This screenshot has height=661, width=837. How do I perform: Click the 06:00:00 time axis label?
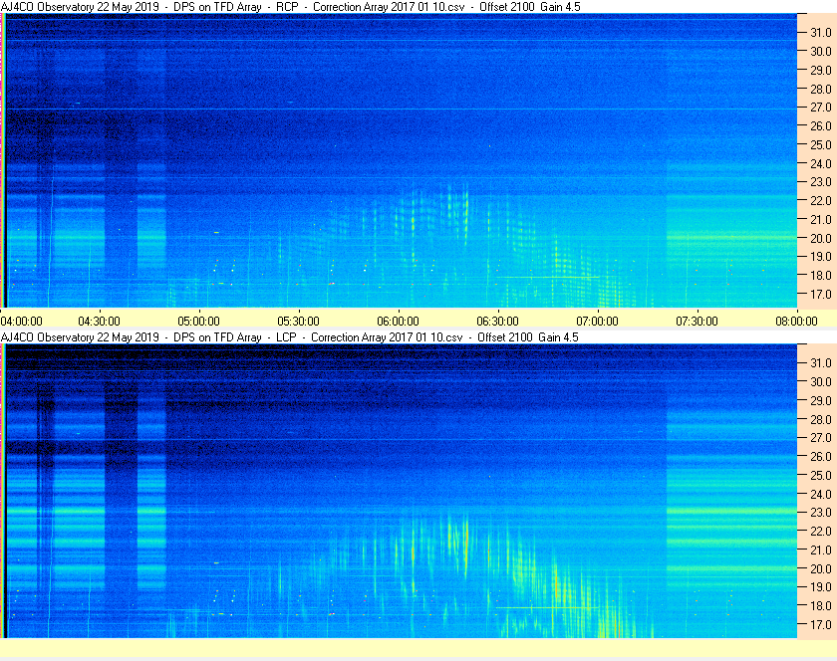coord(399,322)
